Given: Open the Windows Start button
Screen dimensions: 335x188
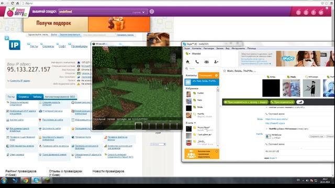Looking at the screenshot, I should pos(4,181).
